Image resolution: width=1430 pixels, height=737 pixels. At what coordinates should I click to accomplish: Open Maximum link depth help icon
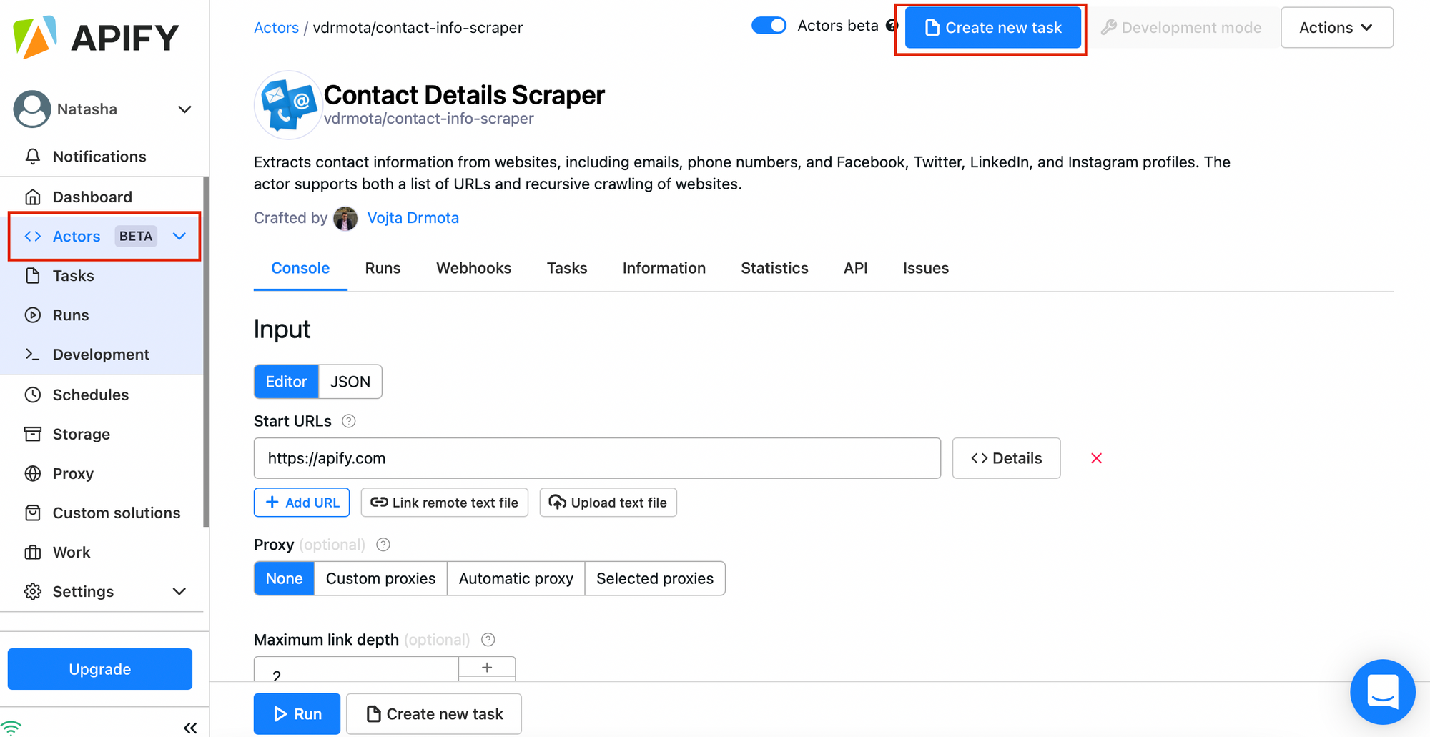[488, 640]
